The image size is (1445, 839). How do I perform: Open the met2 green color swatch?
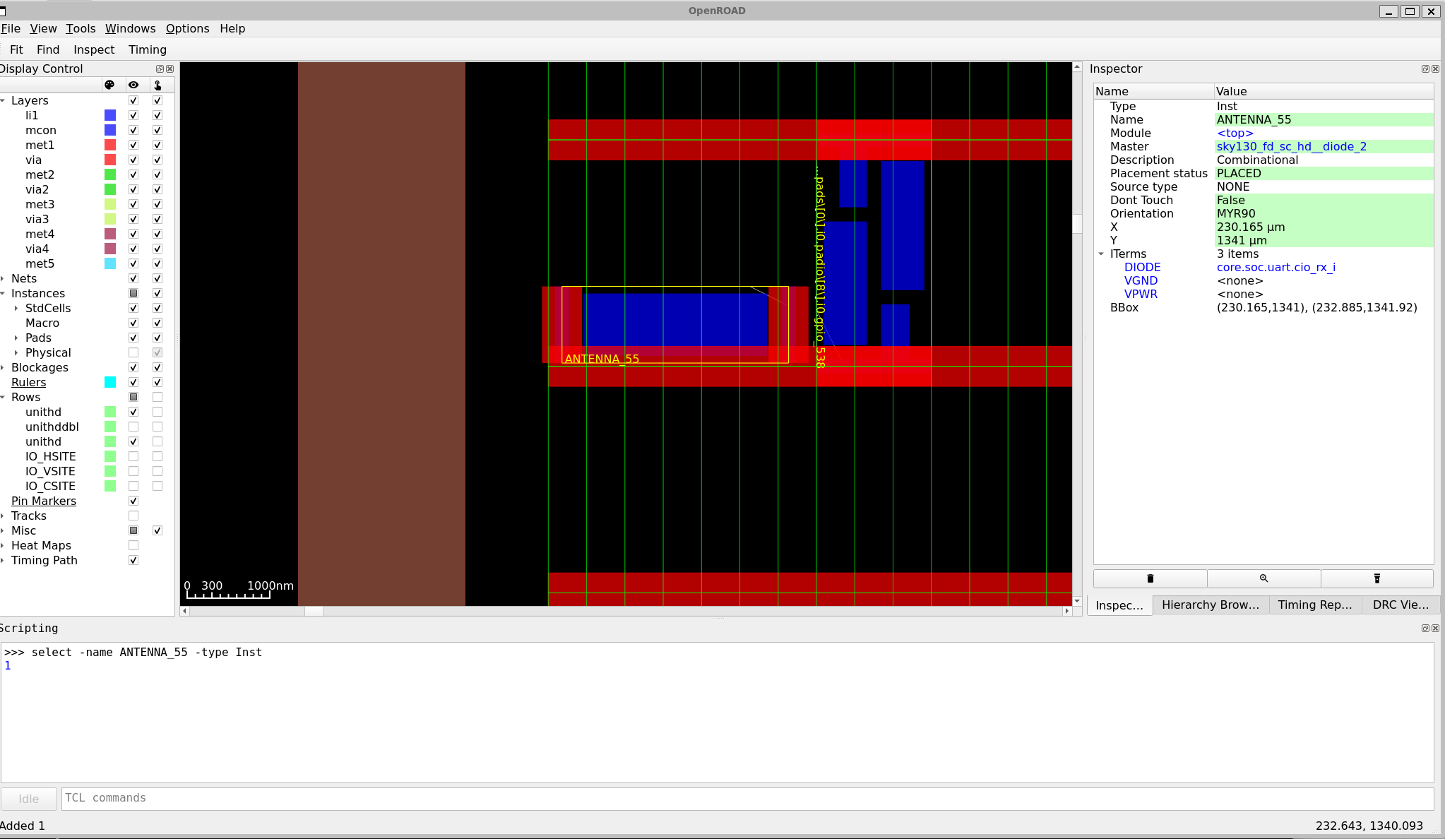(x=109, y=174)
